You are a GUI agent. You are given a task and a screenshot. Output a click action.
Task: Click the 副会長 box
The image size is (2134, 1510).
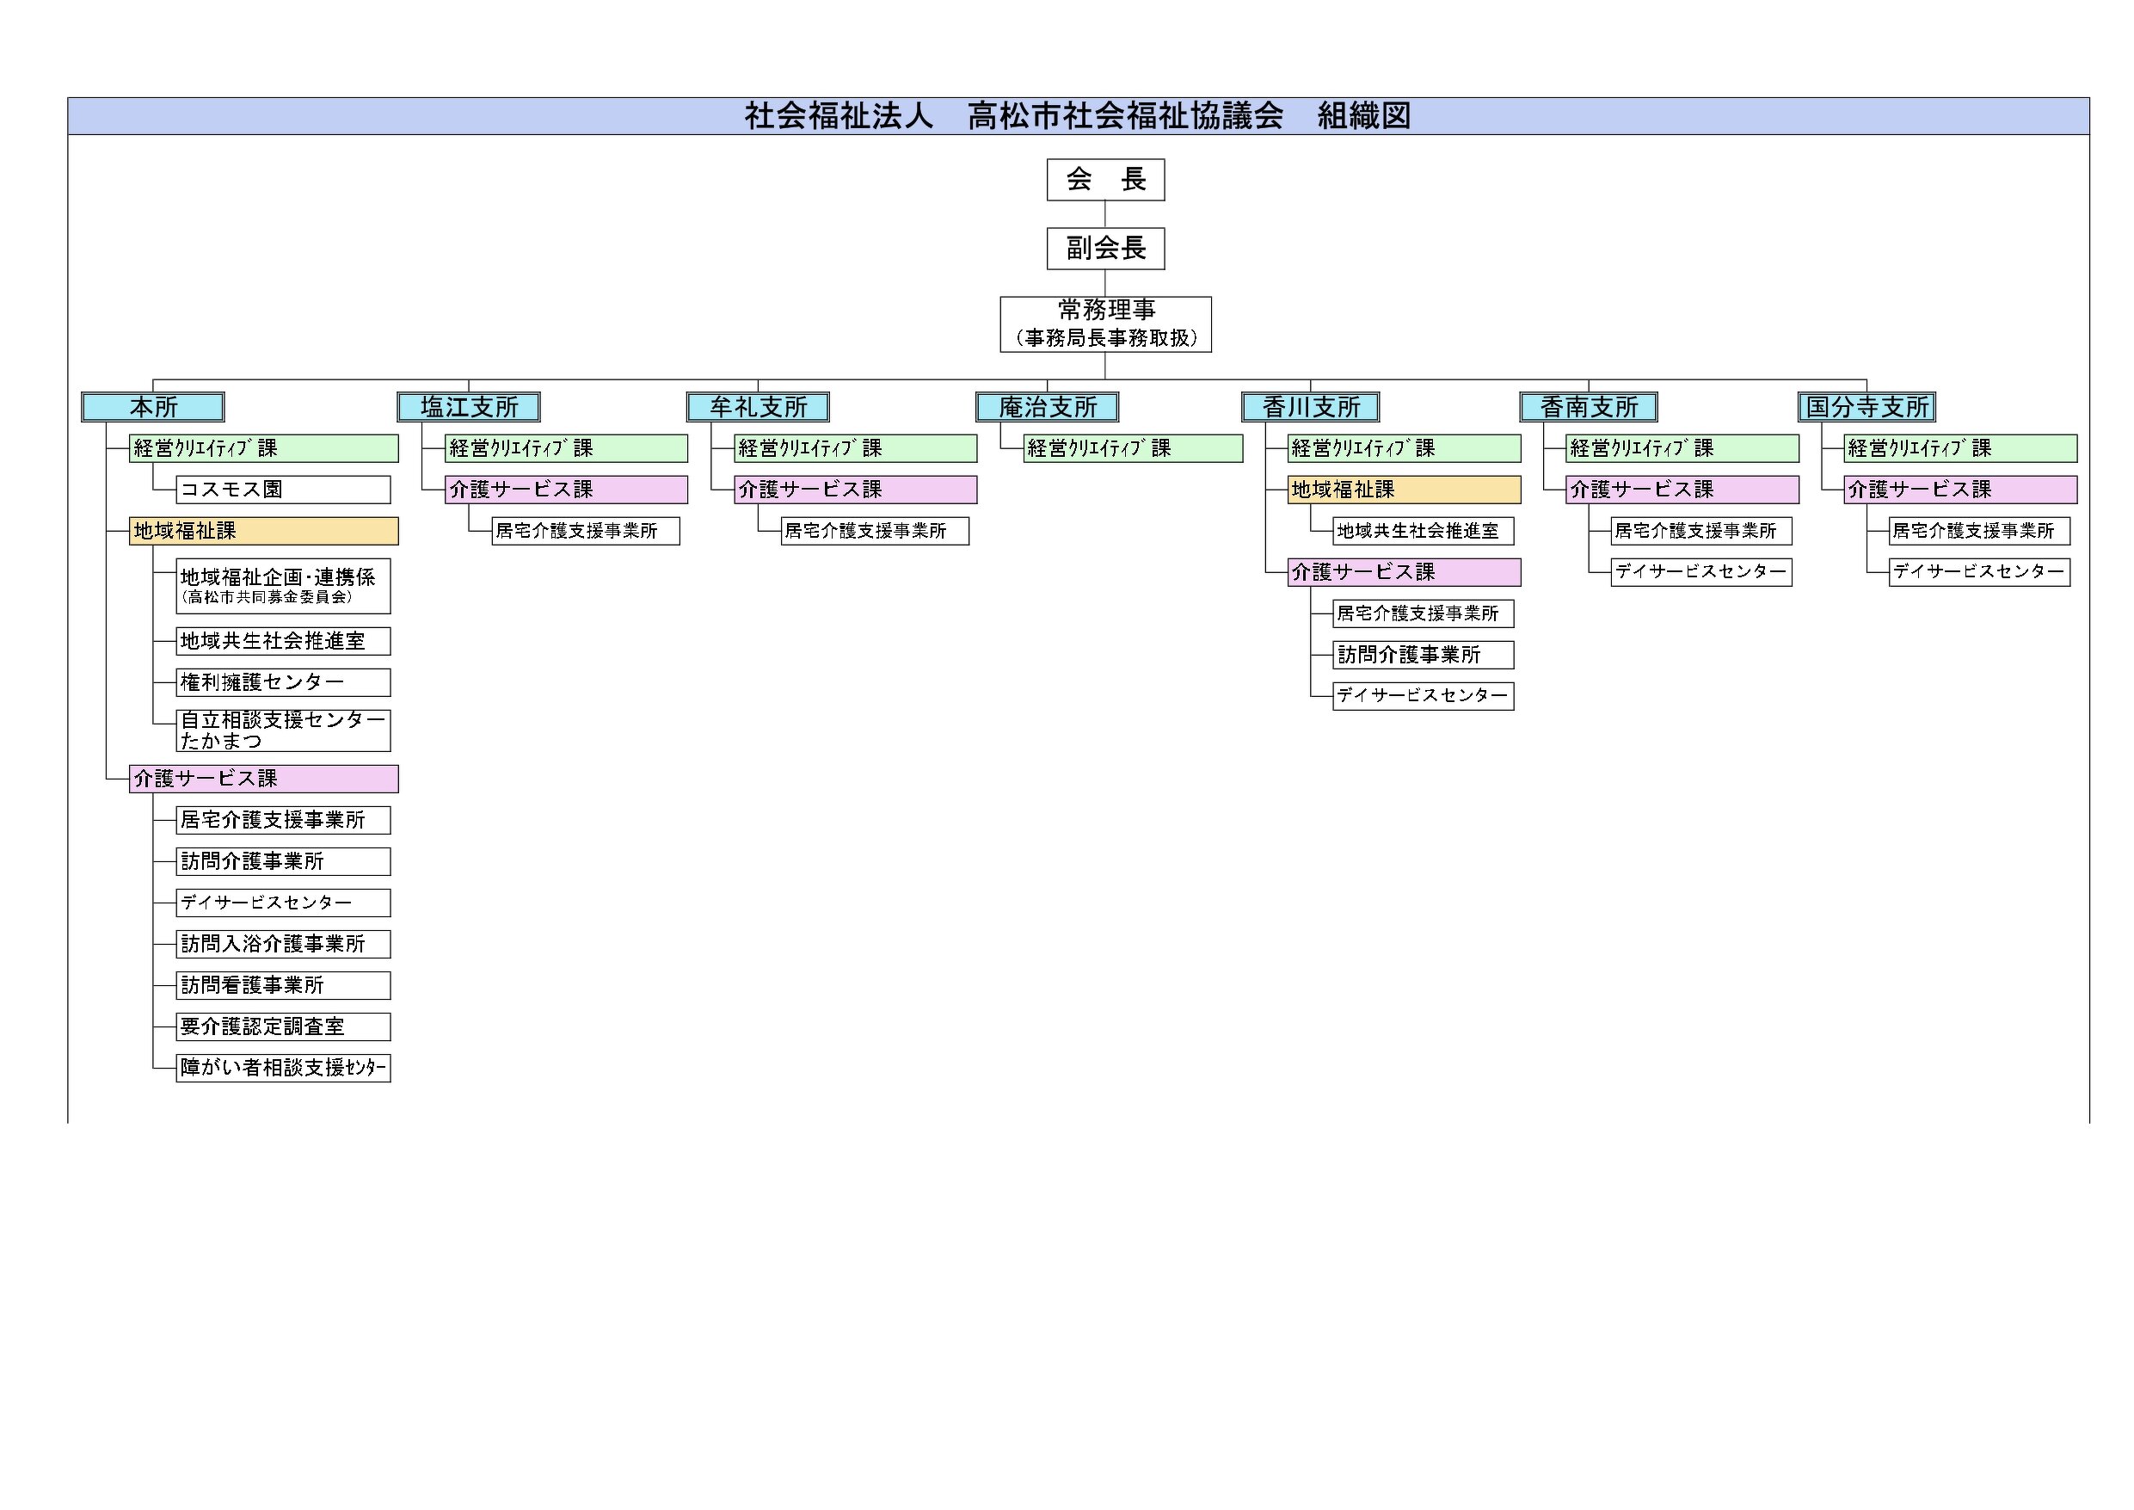point(1105,249)
